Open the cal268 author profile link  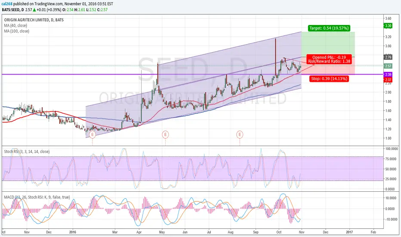pyautogui.click(x=7, y=4)
